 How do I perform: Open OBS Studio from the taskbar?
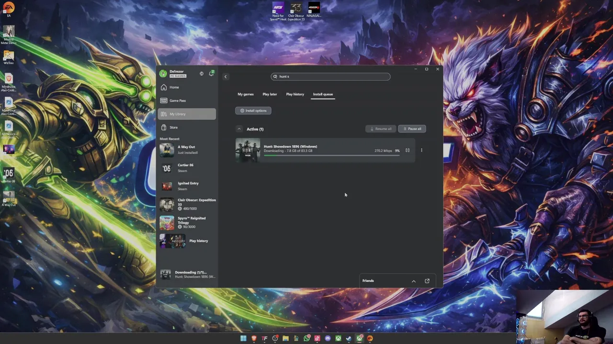pos(275,338)
